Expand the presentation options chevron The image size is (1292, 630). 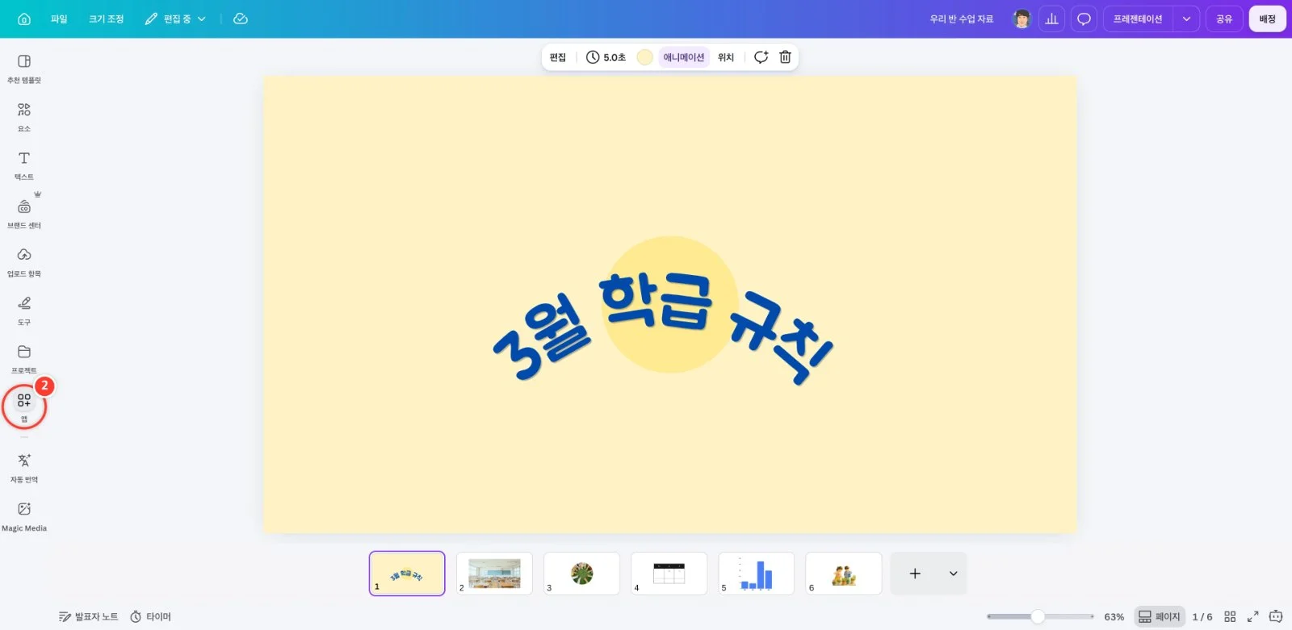coord(1186,19)
